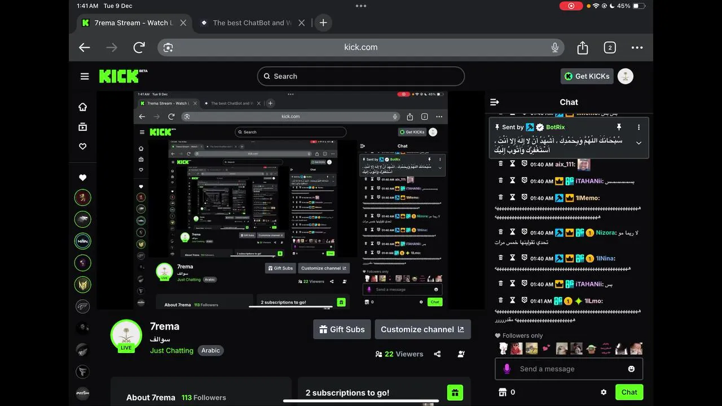Click the Gift Subs button

341,329
